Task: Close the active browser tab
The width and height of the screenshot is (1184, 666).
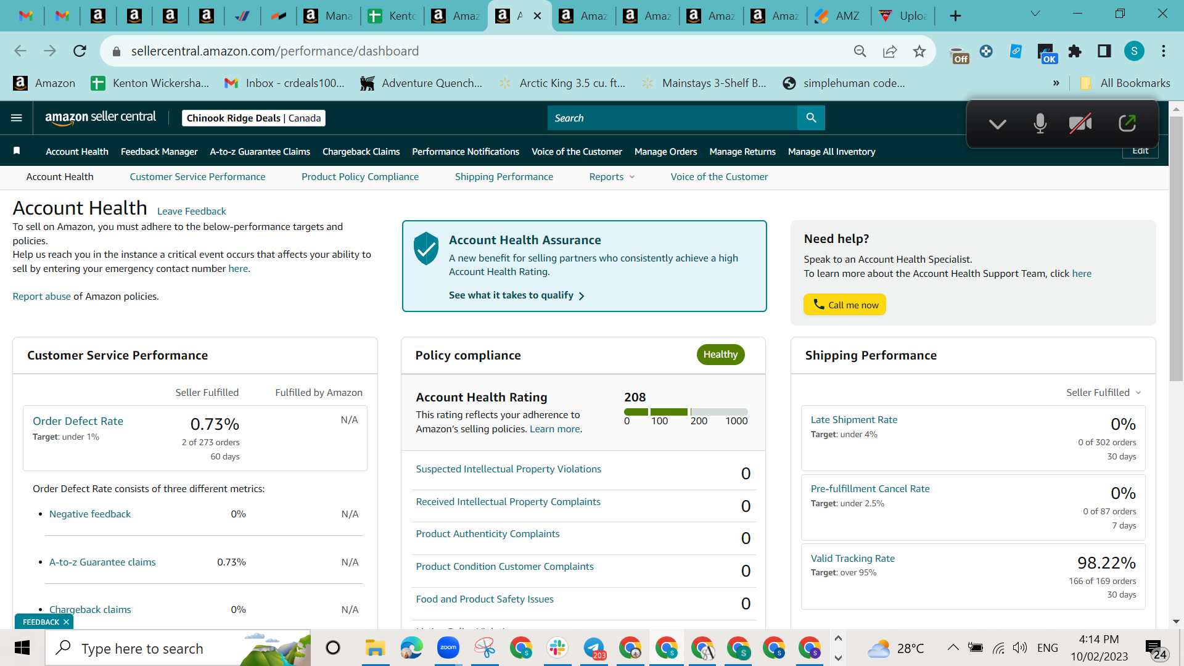Action: pos(538,16)
